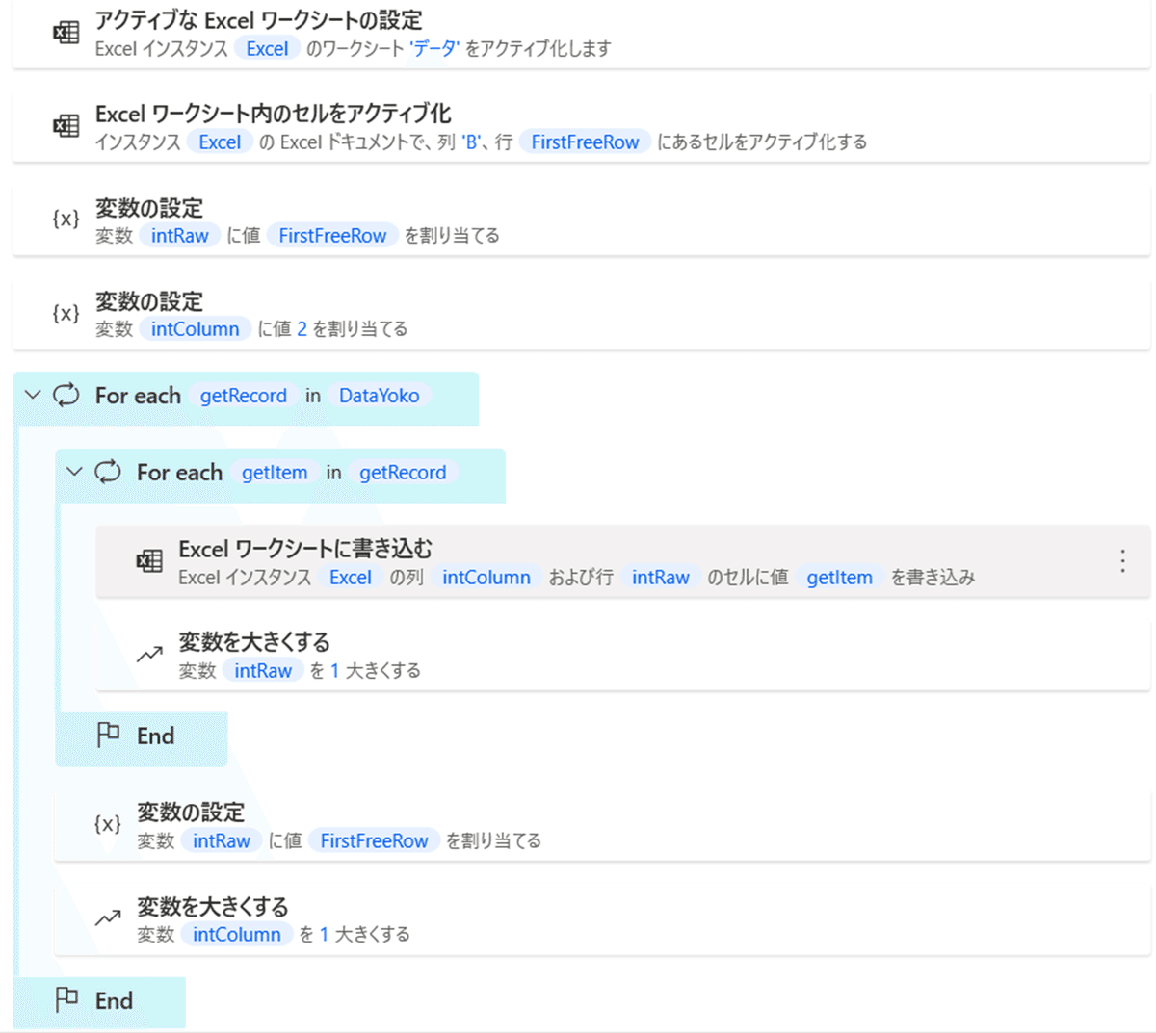Collapse the For each getRecord loop
Image resolution: width=1156 pixels, height=1033 pixels.
click(33, 395)
